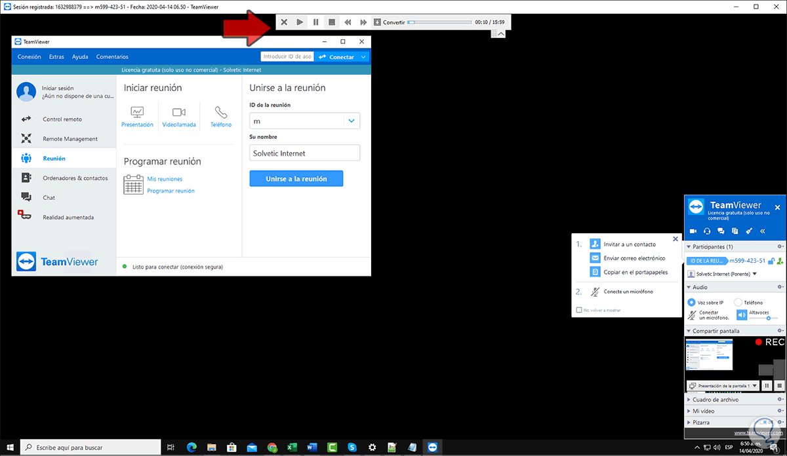
Task: Click the file box icon in the meeting panel
Action: click(735, 231)
